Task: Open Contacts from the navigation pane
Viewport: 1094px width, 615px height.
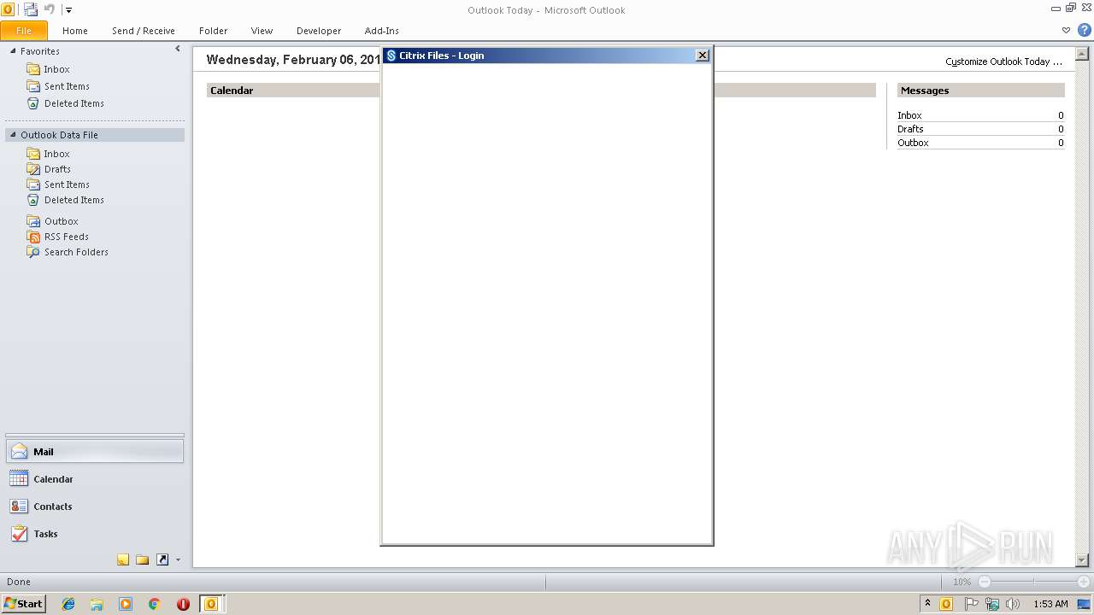Action: click(x=95, y=507)
